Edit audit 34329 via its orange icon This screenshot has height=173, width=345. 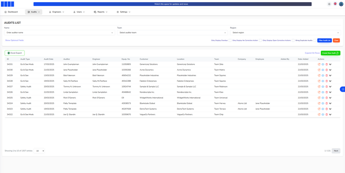(x=319, y=75)
